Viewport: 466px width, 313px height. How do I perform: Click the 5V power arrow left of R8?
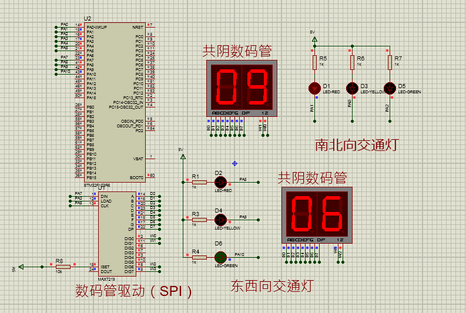(x=21, y=267)
